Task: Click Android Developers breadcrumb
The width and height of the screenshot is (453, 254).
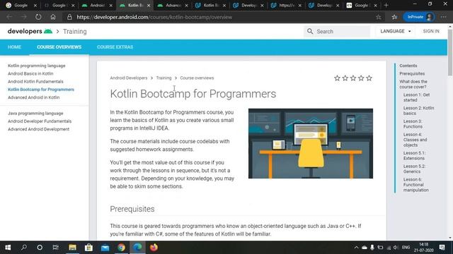Action: (x=129, y=78)
